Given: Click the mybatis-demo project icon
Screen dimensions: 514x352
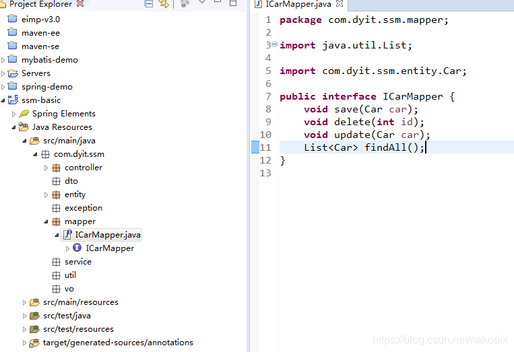Looking at the screenshot, I should (x=12, y=59).
